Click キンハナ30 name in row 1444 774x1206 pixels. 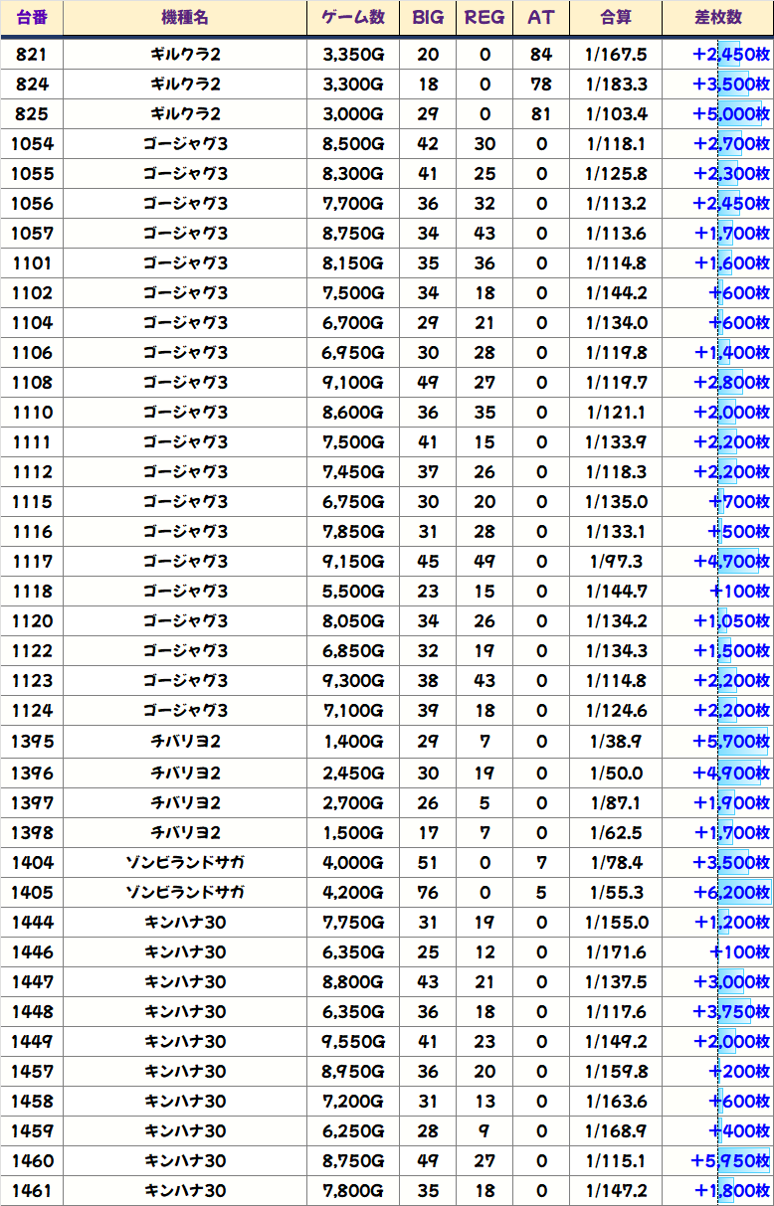pos(185,922)
